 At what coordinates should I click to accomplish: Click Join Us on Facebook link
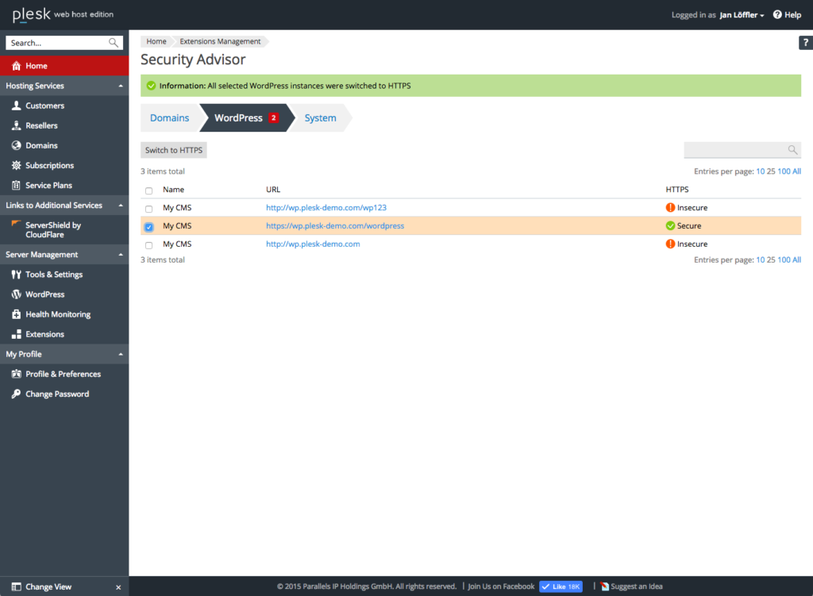coord(501,586)
